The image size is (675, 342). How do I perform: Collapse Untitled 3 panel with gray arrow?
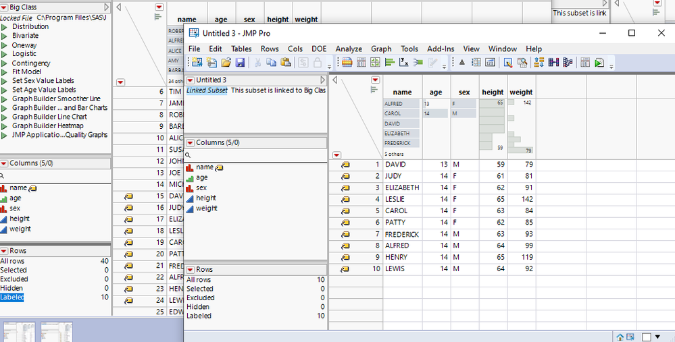323,80
